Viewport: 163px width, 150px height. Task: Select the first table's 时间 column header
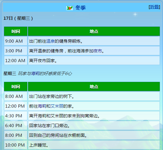point(16,31)
